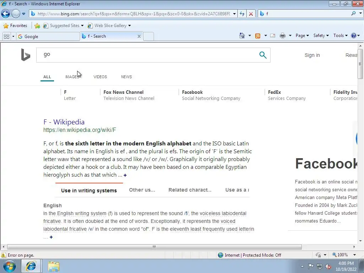This screenshot has height=273, width=364.
Task: Click the Home page icon
Action: tap(242, 36)
